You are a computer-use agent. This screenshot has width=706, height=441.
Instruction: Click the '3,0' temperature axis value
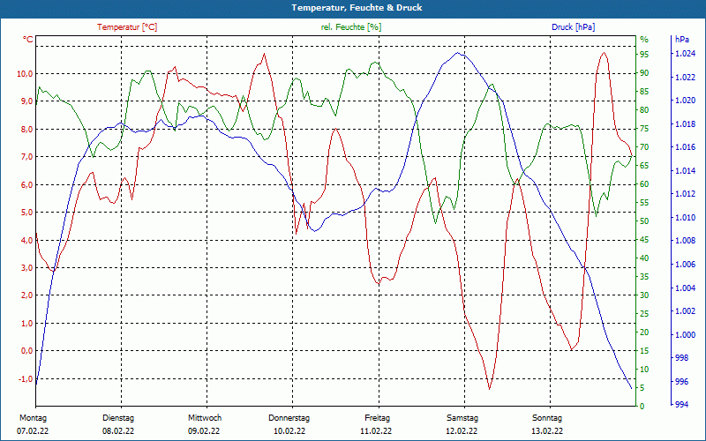[26, 268]
